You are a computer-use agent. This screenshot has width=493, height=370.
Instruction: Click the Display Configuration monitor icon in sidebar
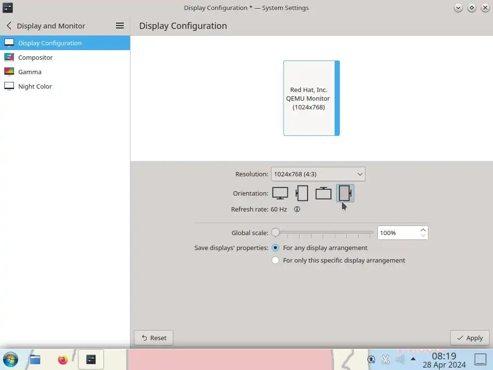pyautogui.click(x=9, y=43)
